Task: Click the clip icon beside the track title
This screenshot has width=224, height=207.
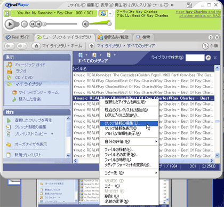Action: pos(7,13)
